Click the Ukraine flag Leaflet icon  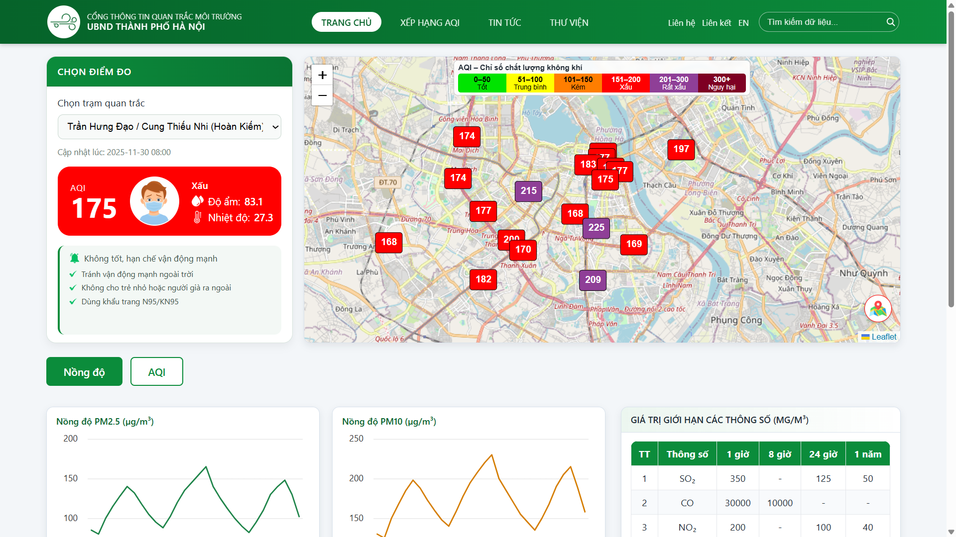coord(865,337)
